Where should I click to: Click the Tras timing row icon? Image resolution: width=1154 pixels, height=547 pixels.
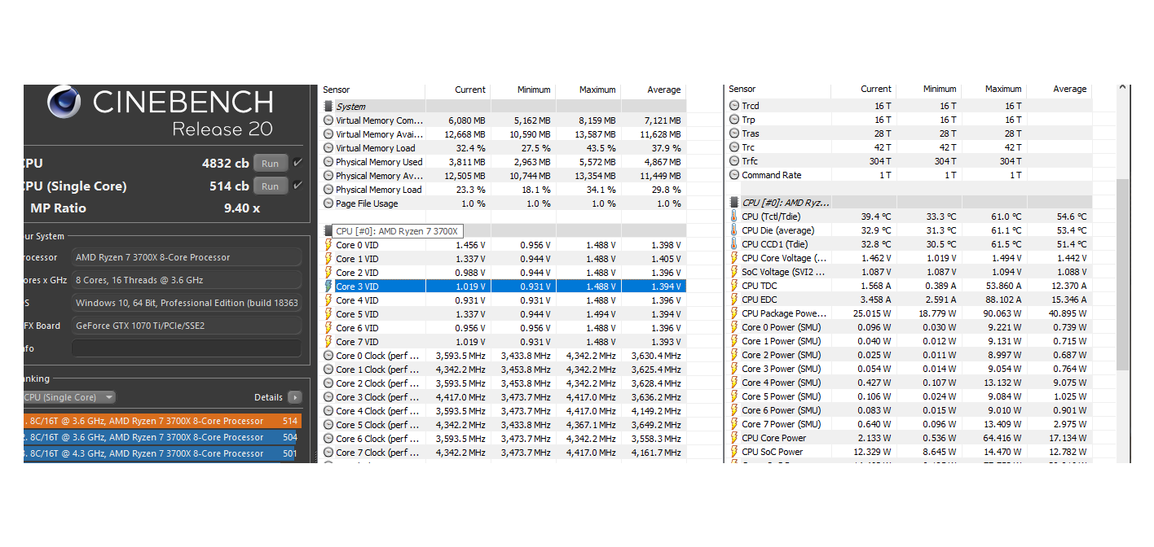coord(734,133)
